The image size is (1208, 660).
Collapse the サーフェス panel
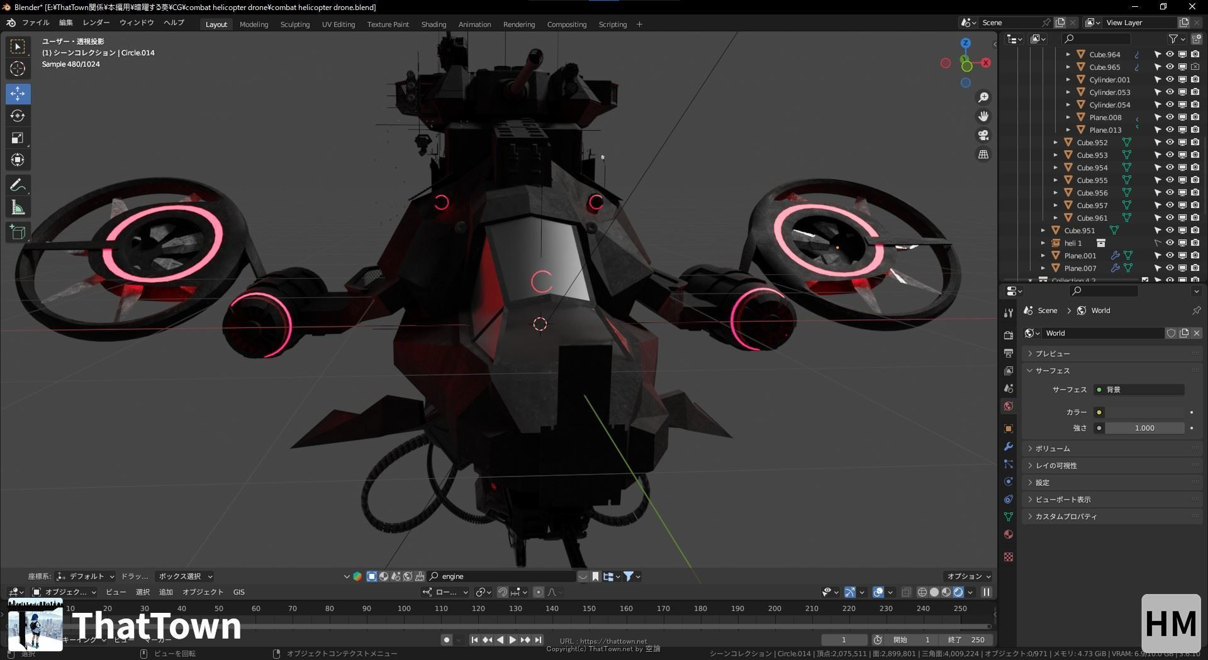(x=1112, y=371)
